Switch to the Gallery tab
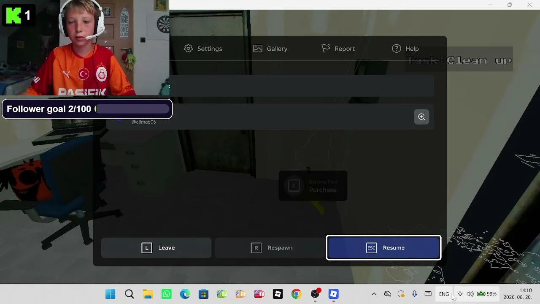The width and height of the screenshot is (540, 304). click(x=270, y=49)
